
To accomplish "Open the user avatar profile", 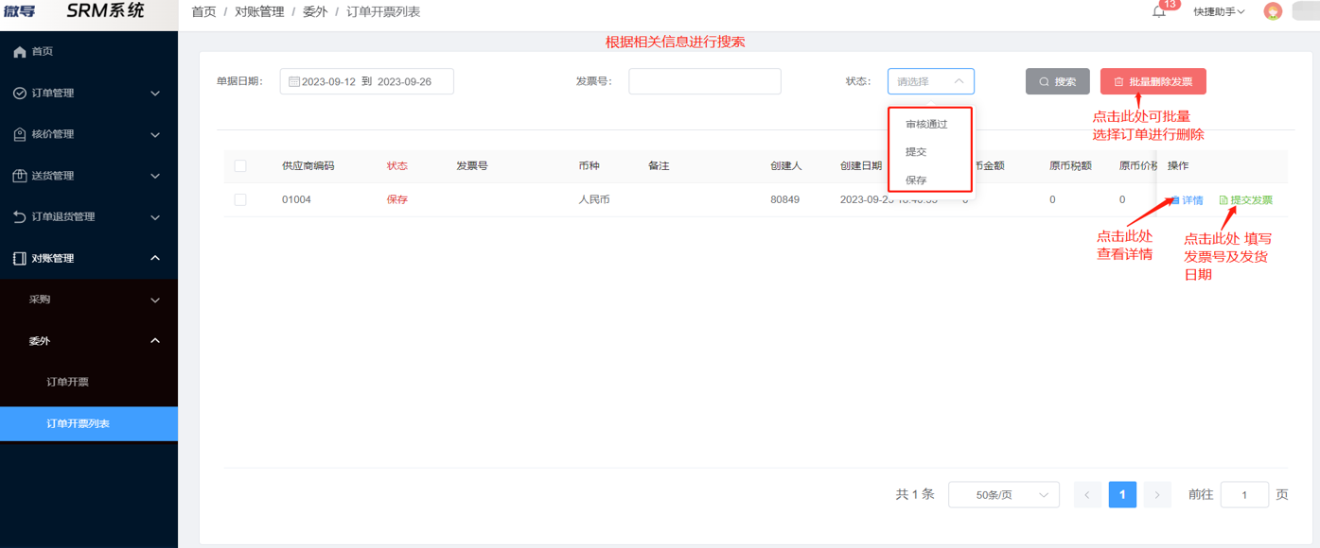I will pos(1273,11).
